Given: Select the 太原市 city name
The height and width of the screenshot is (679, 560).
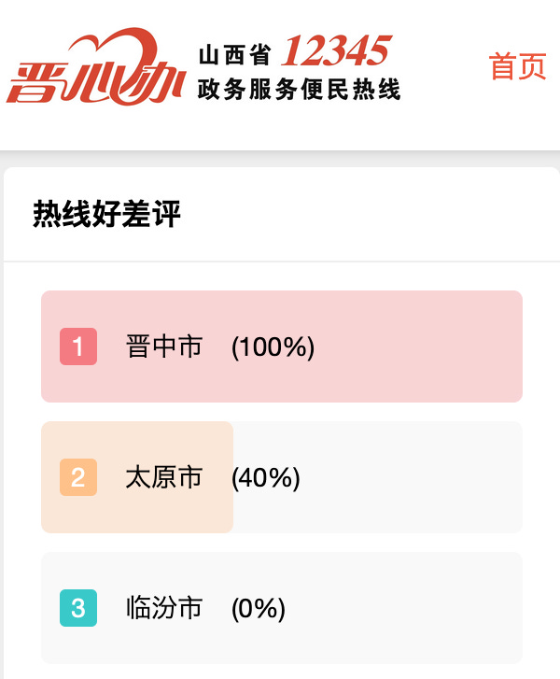Looking at the screenshot, I should click(164, 477).
